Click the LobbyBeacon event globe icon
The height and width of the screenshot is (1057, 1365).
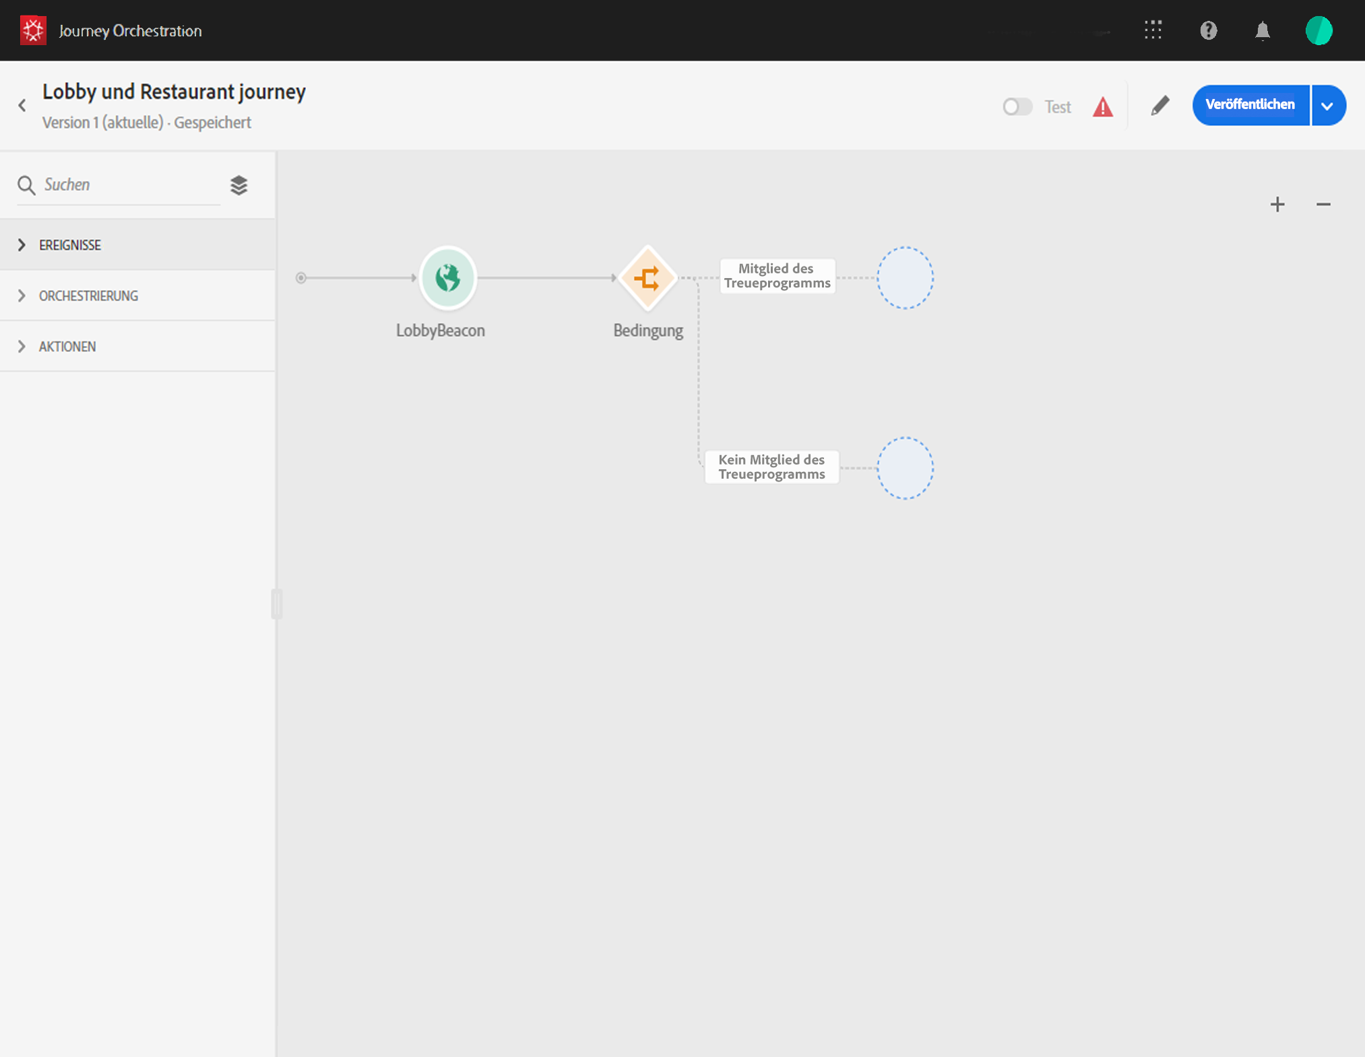click(x=447, y=277)
